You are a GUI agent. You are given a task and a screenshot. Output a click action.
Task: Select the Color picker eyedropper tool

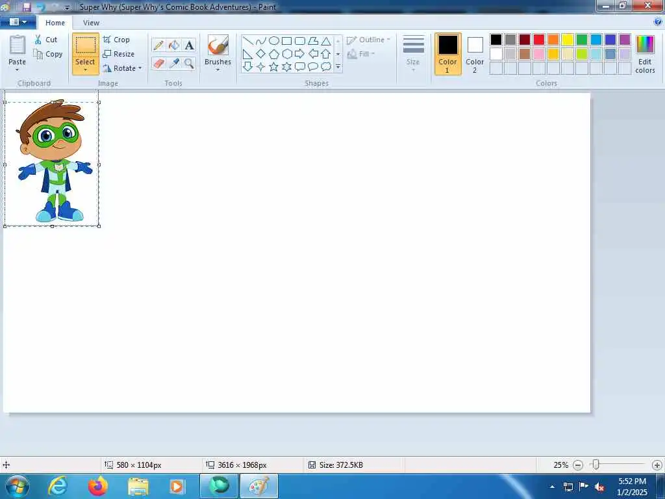coord(174,64)
